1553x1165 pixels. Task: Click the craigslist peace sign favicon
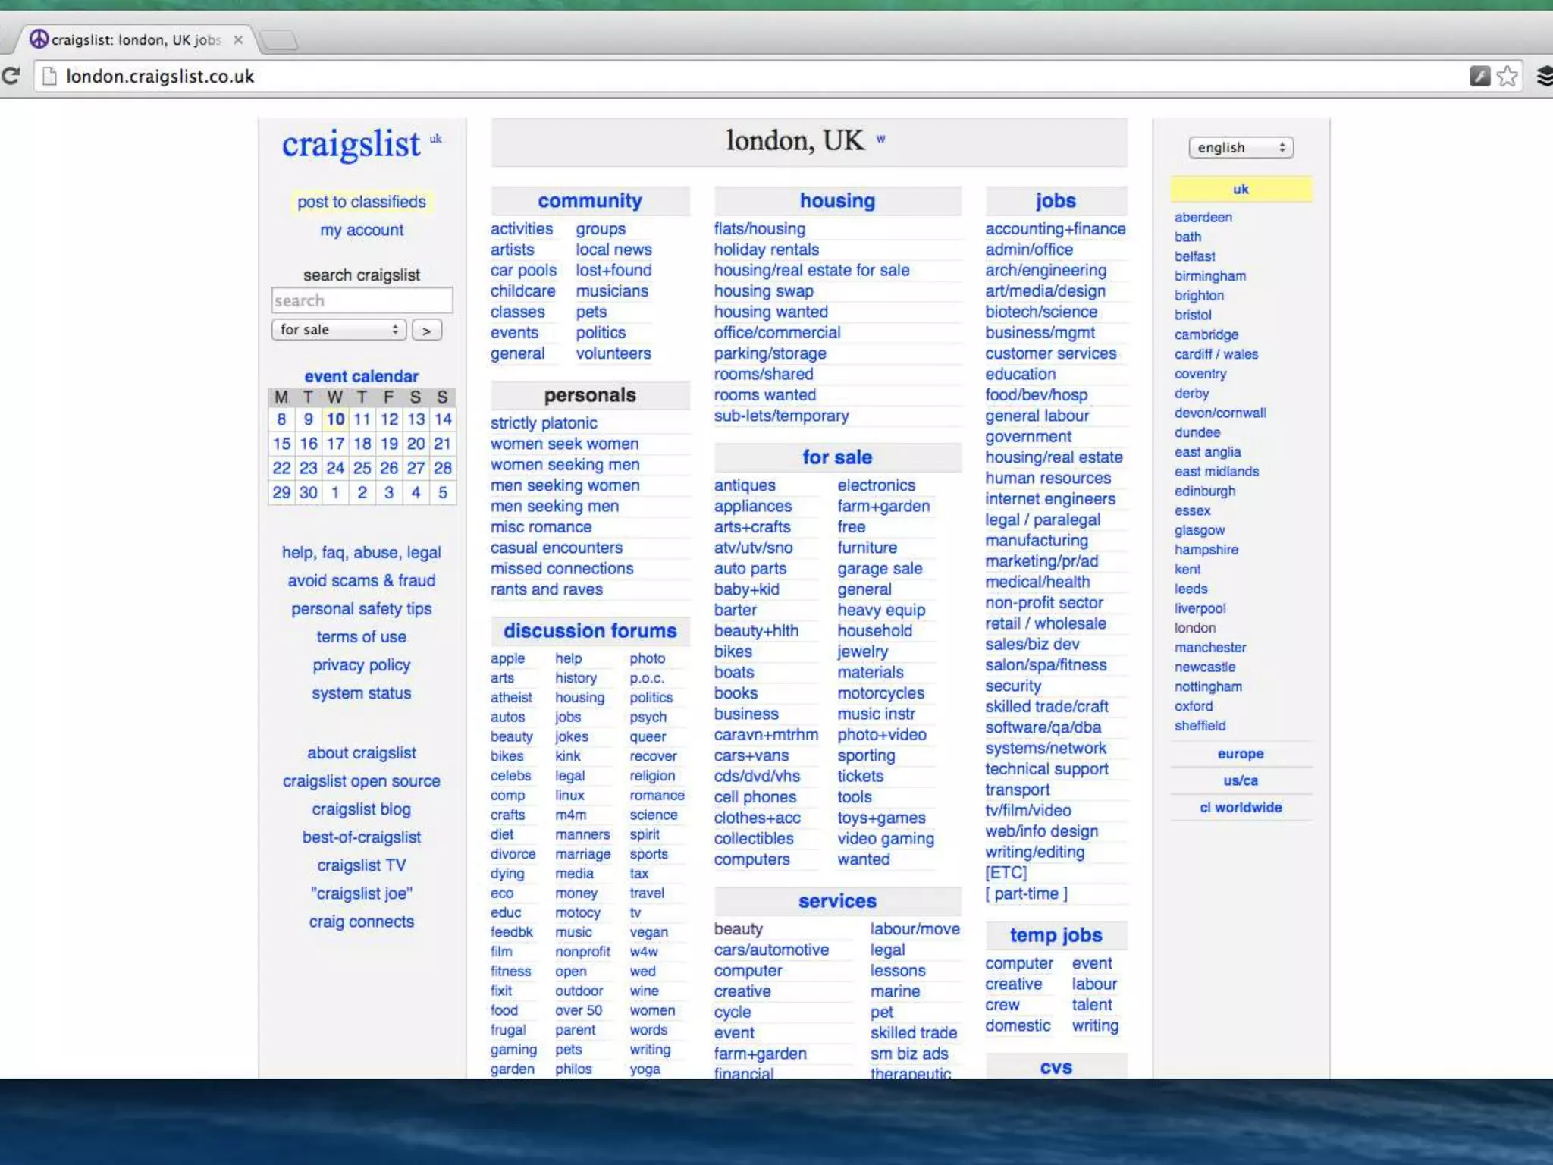[x=39, y=39]
